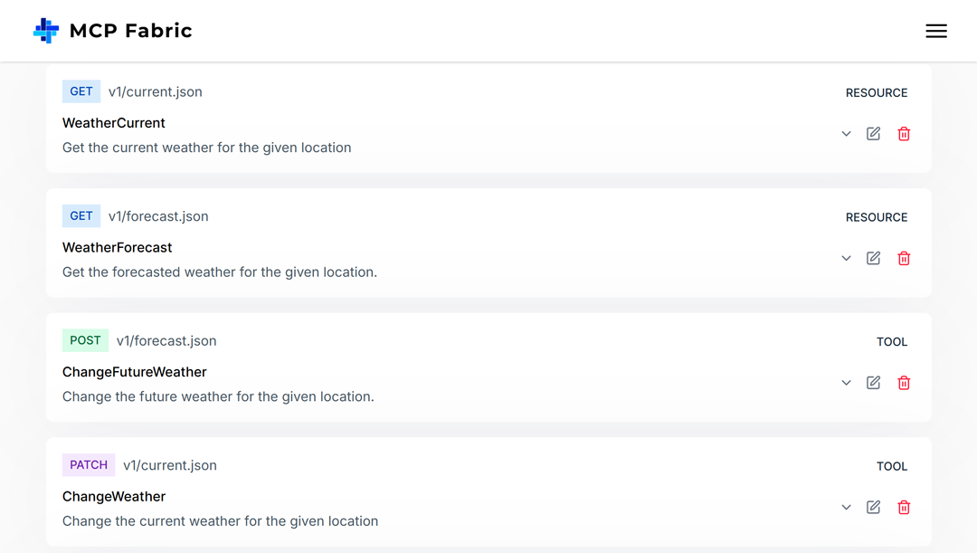Expand the WeatherForecast entry details
977x553 pixels.
(x=846, y=258)
